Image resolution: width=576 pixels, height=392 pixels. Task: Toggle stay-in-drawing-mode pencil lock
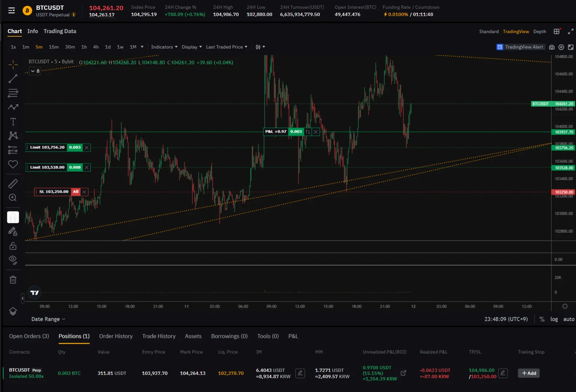click(13, 232)
